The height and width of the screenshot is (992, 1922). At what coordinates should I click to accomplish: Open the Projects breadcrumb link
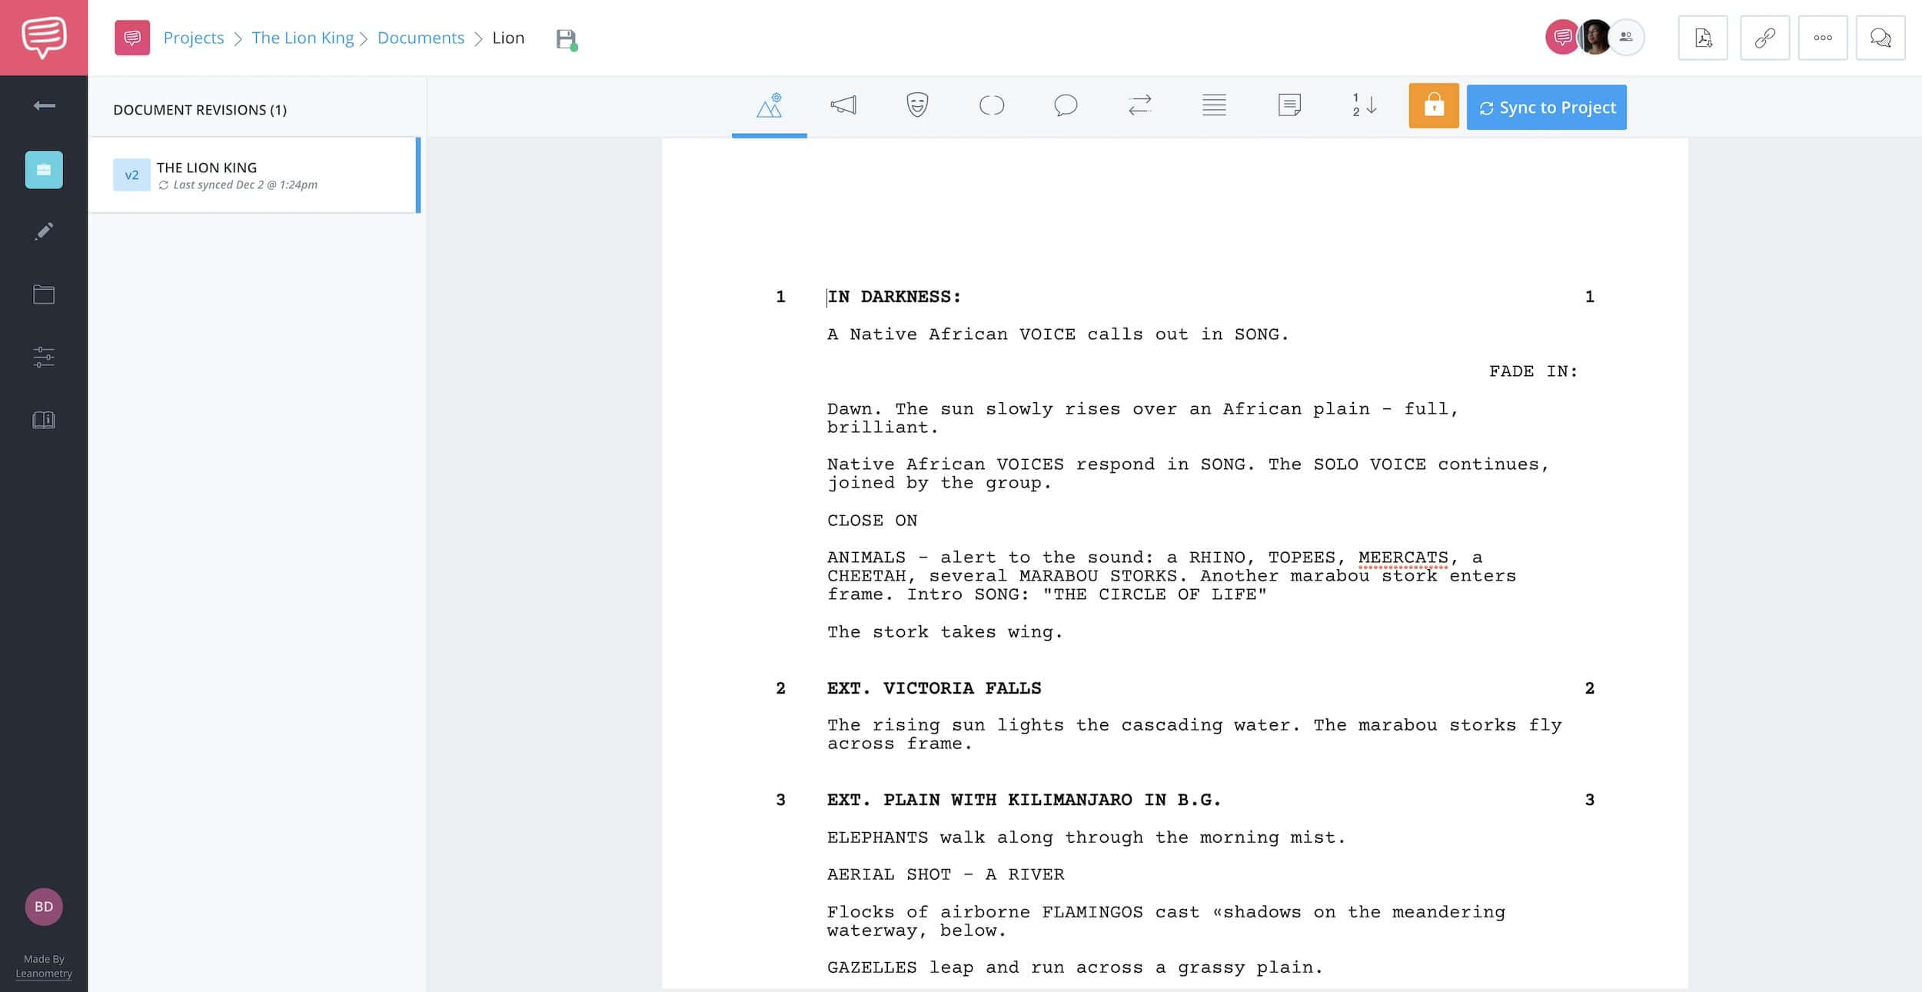[x=194, y=38]
